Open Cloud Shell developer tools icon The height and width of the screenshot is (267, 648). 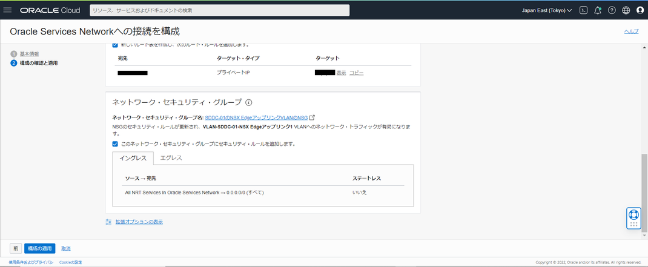(583, 10)
